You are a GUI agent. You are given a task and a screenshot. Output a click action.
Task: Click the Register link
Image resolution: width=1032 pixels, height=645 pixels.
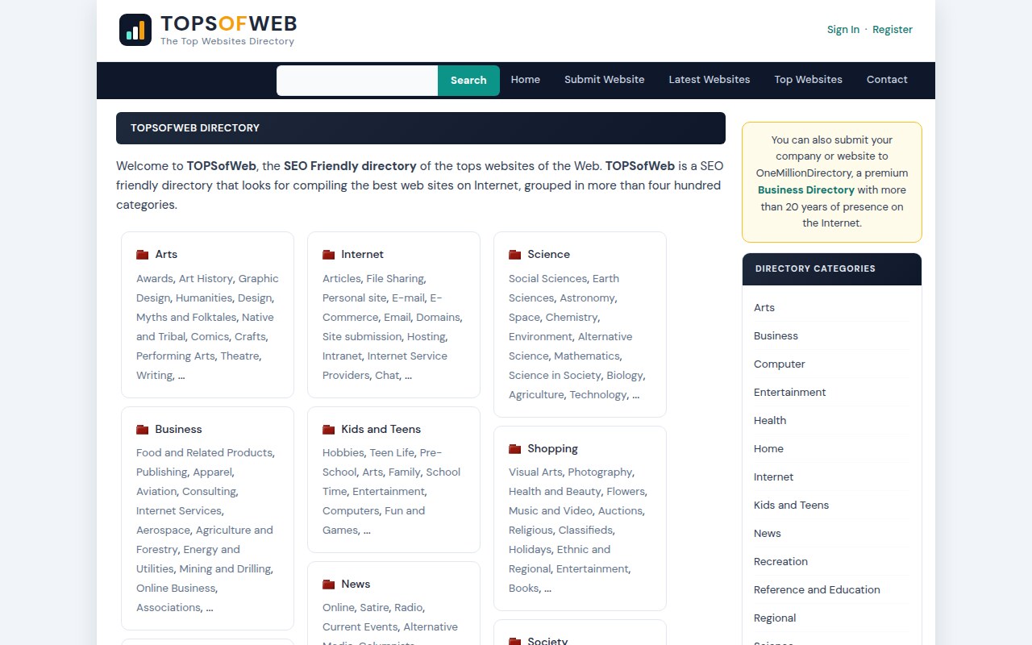893,30
